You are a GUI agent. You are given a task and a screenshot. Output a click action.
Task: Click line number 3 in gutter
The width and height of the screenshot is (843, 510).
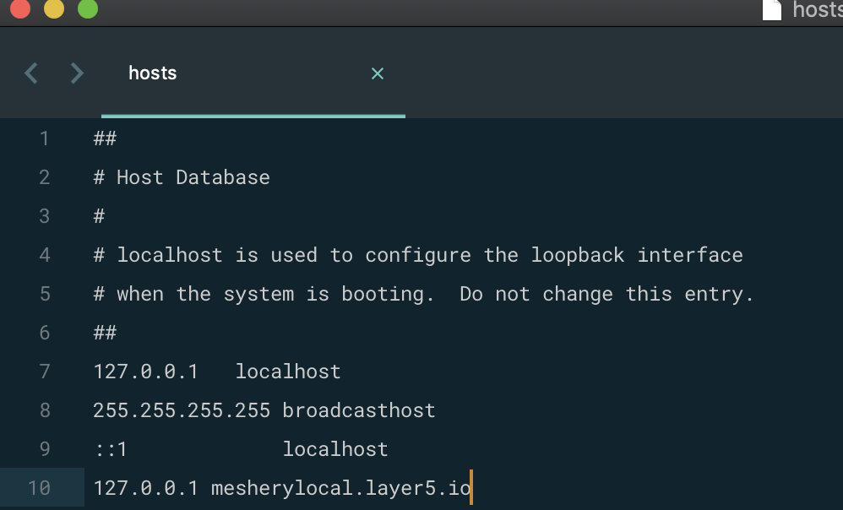tap(45, 216)
